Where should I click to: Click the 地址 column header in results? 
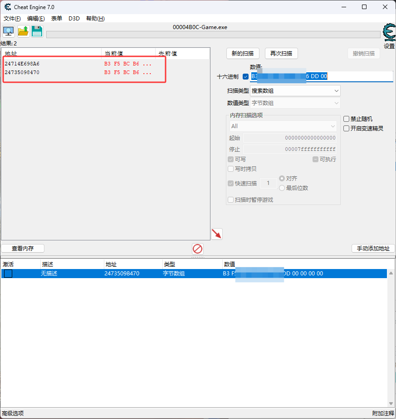pyautogui.click(x=51, y=54)
